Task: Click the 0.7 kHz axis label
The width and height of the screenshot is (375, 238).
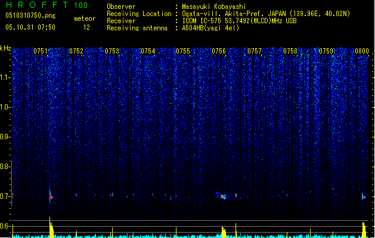Action: (4, 196)
